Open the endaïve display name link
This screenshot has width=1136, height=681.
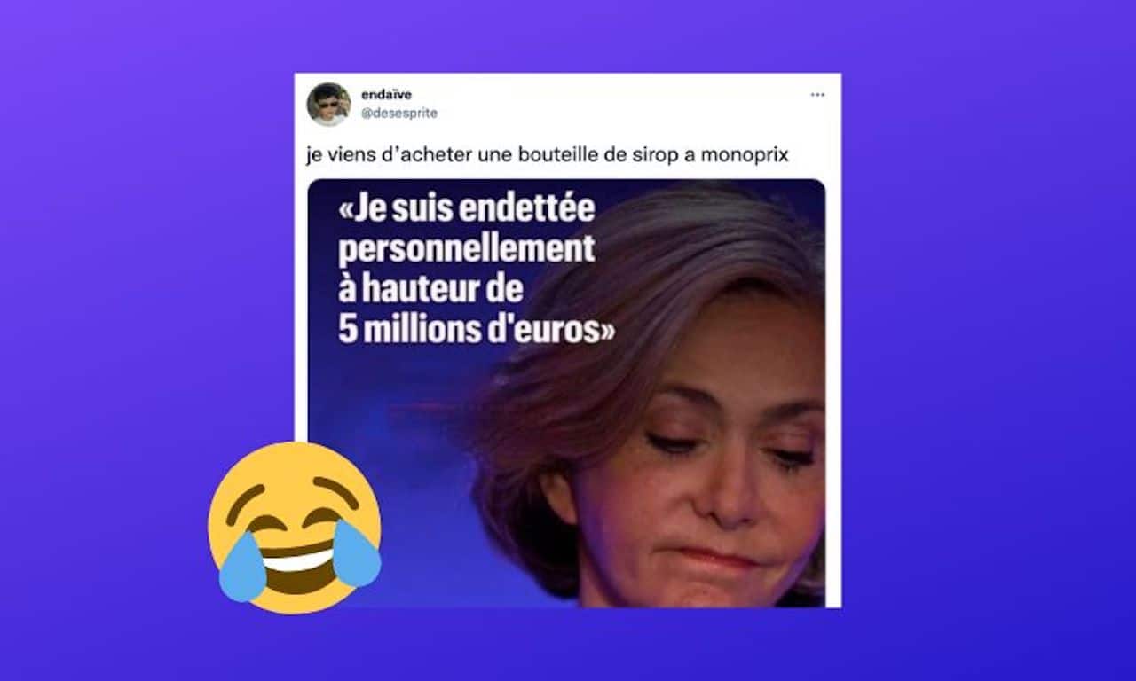pos(386,94)
